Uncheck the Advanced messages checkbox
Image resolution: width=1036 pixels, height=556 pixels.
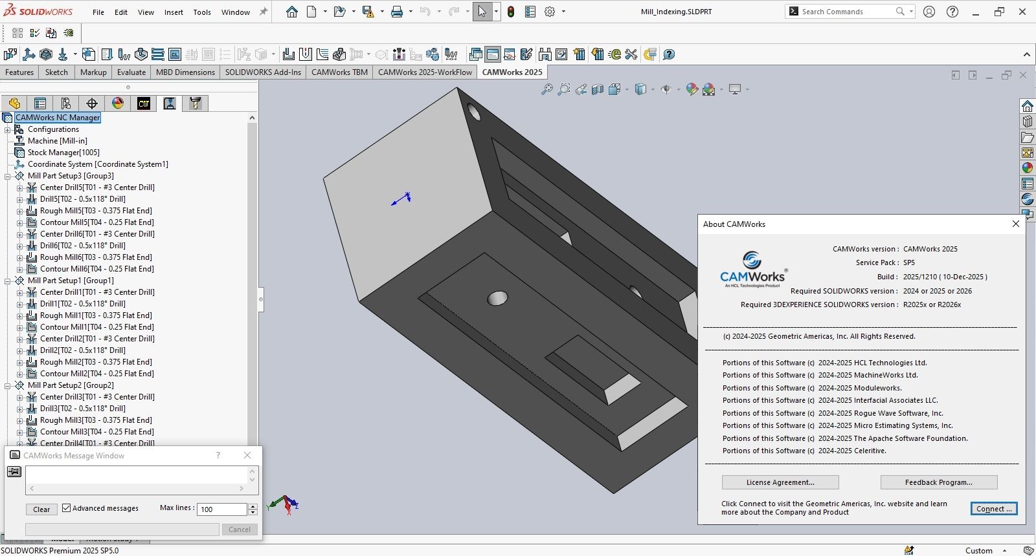coord(66,508)
